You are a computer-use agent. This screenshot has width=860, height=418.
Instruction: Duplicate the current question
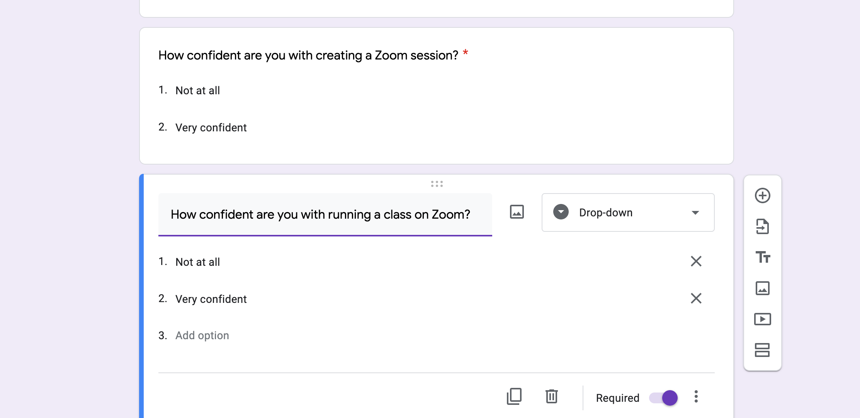click(x=514, y=397)
